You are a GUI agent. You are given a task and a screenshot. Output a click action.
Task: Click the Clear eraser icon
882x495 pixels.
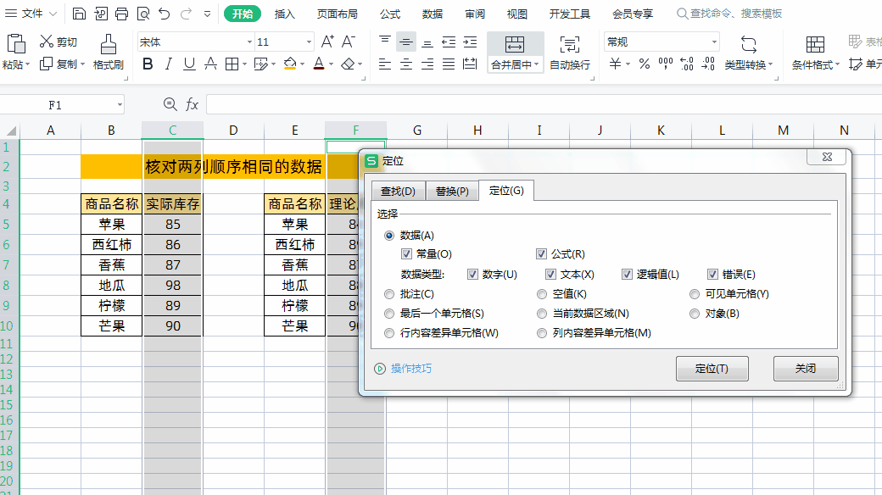click(349, 64)
